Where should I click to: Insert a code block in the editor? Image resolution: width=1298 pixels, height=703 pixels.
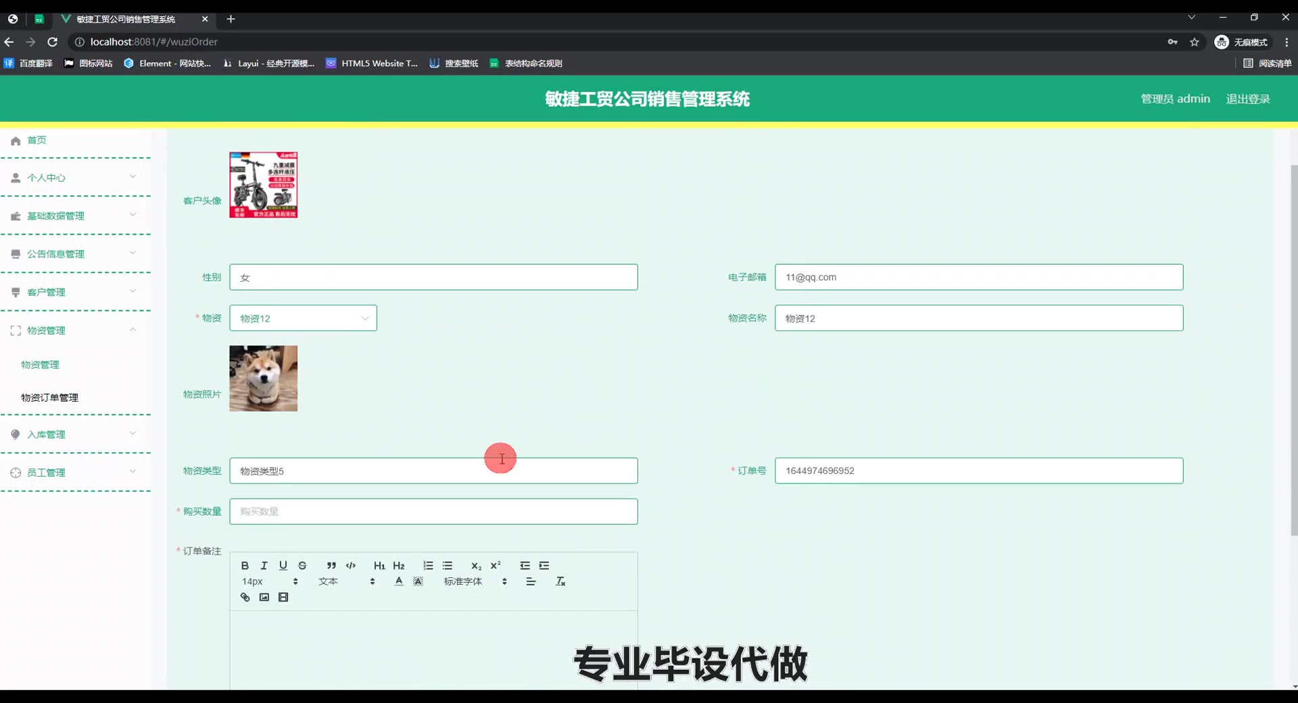(x=351, y=566)
